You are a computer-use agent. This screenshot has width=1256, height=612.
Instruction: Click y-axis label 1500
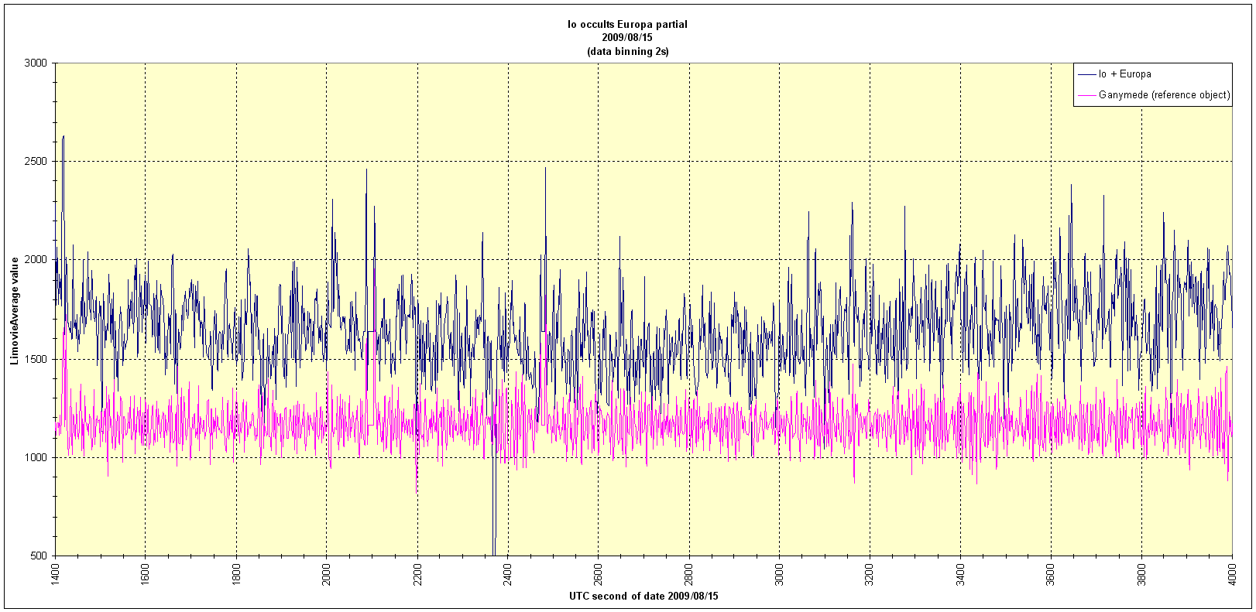[36, 359]
